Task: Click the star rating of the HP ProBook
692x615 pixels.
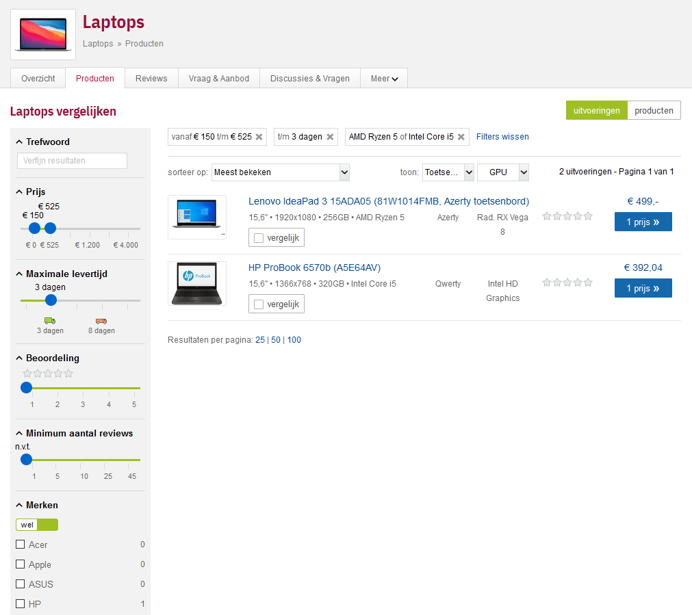Action: (x=567, y=283)
